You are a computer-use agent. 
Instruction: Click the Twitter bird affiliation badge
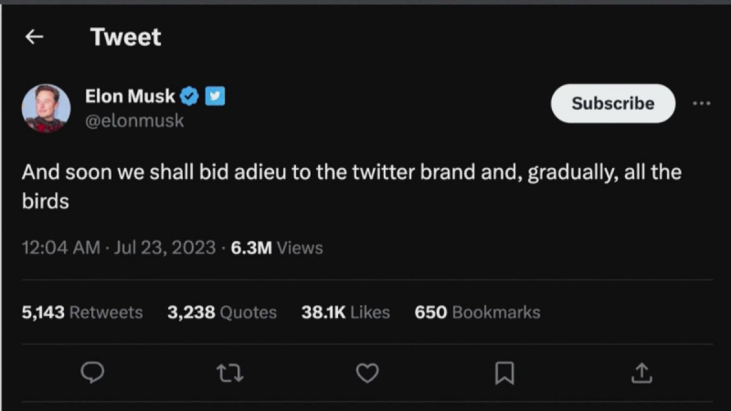pos(215,96)
